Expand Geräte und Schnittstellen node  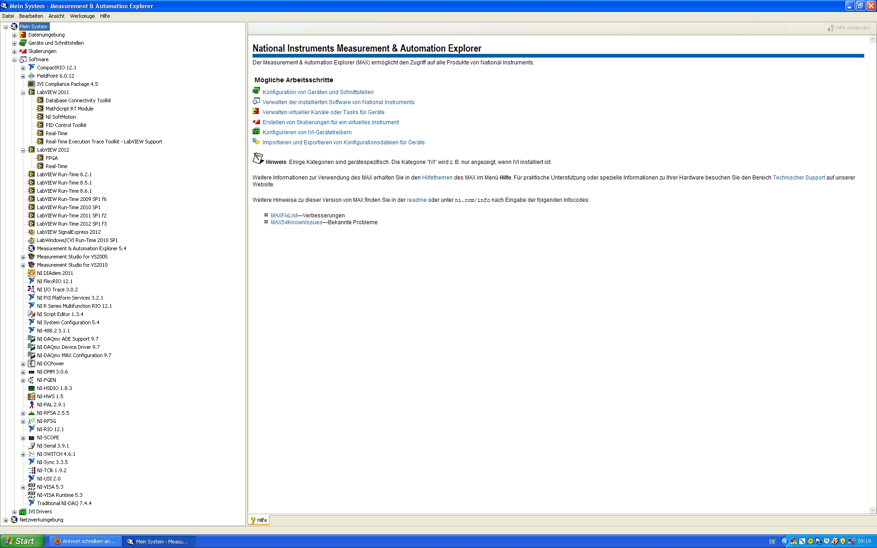click(14, 43)
